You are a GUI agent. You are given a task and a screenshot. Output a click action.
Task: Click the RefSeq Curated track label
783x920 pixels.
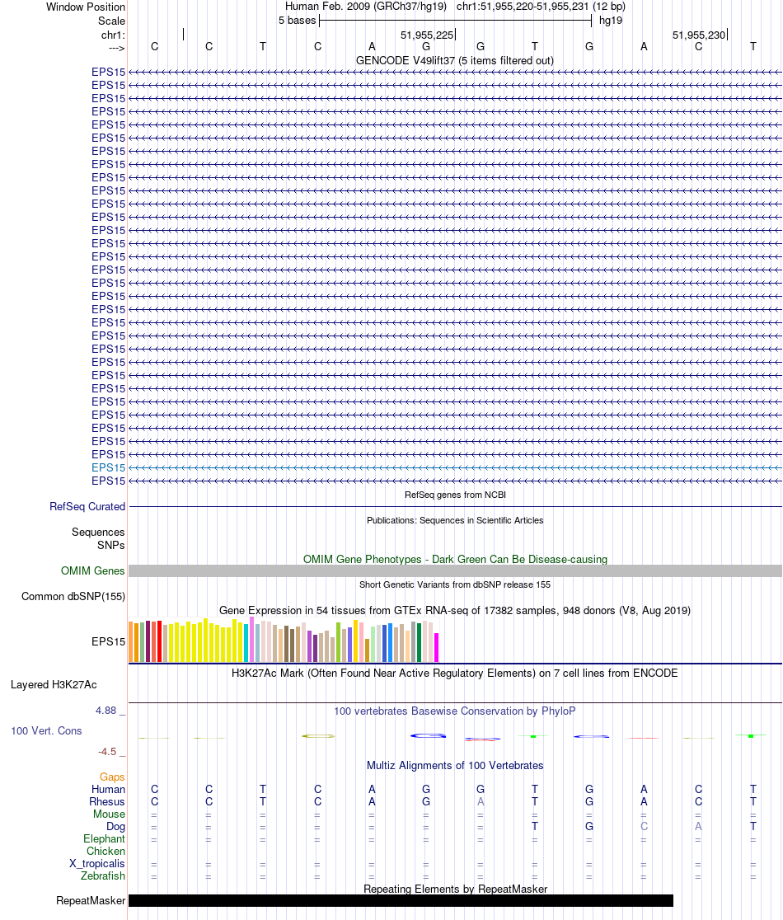[87, 506]
